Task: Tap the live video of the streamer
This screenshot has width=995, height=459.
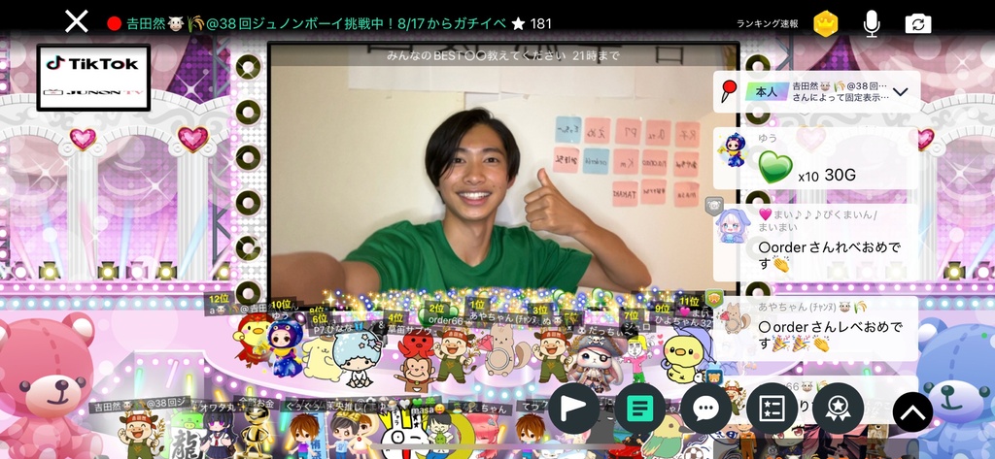Action: tap(504, 175)
